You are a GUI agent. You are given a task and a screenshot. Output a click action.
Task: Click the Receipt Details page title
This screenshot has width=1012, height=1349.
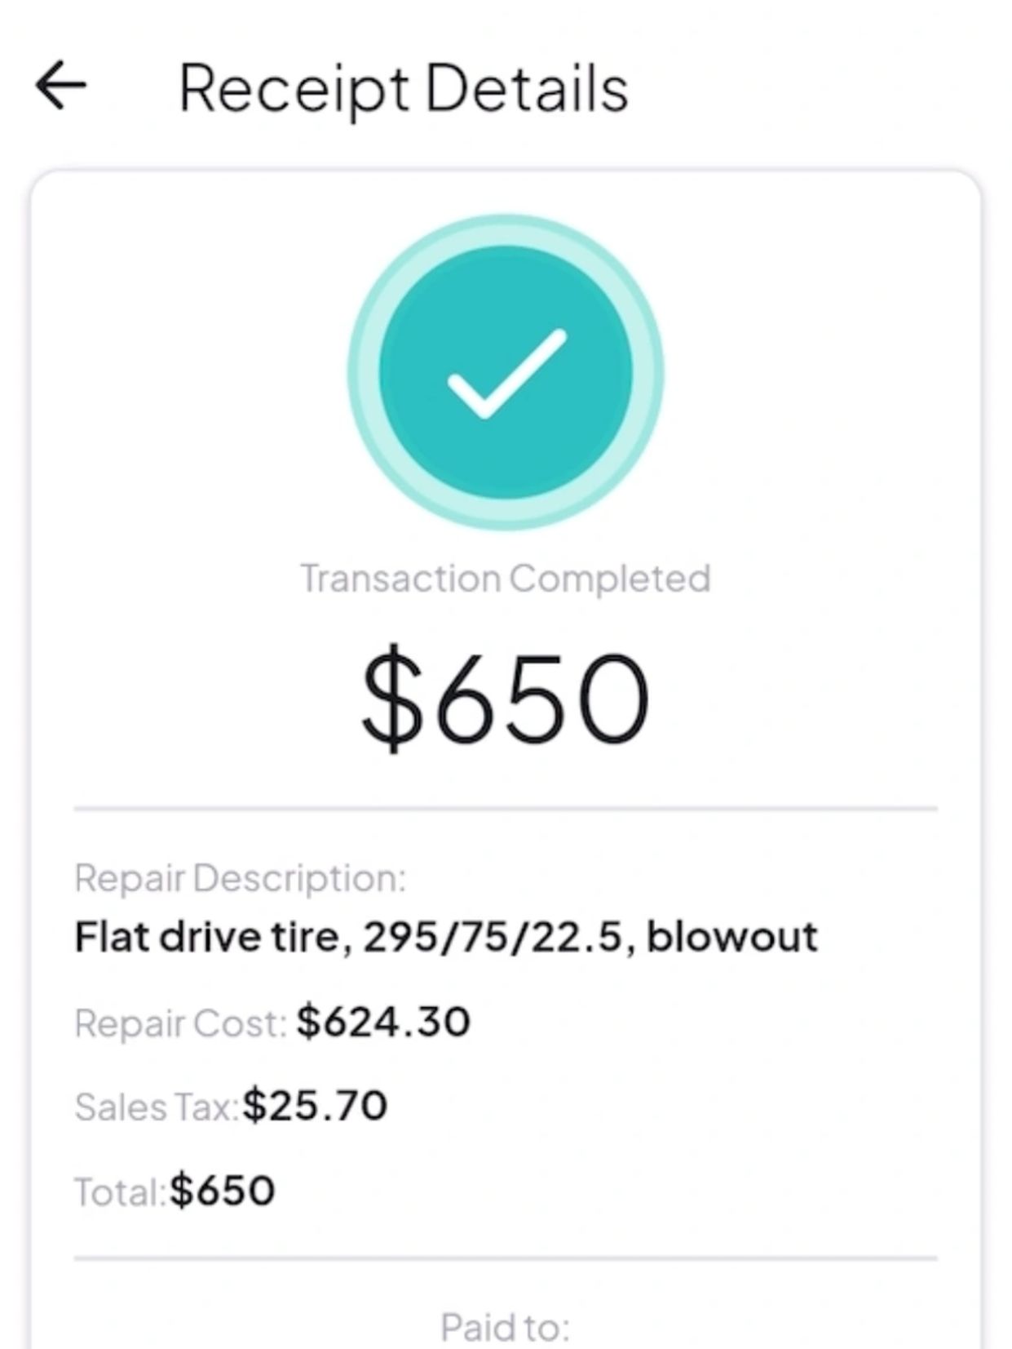(404, 88)
